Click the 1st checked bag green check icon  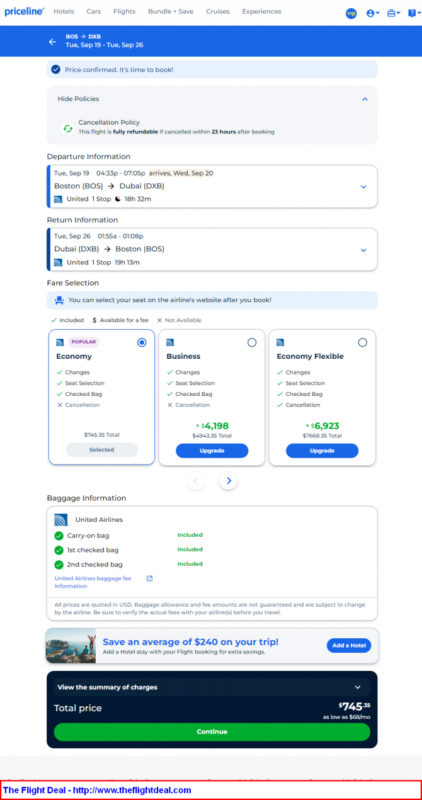[59, 550]
